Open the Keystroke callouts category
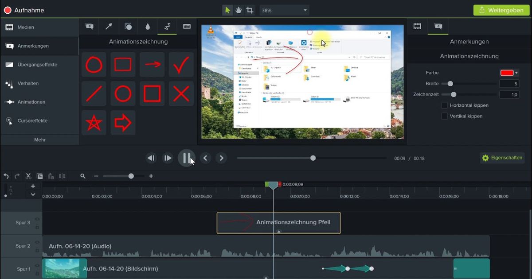 (x=186, y=27)
